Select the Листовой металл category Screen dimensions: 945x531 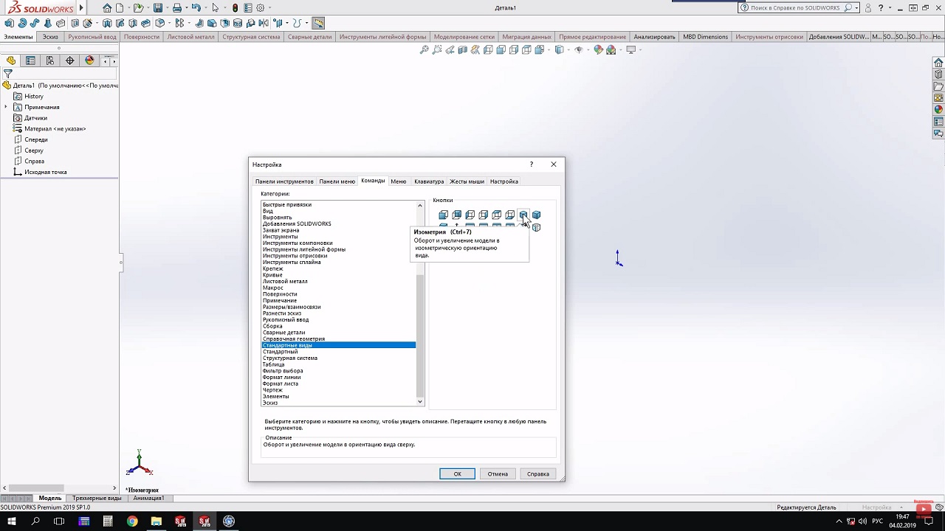click(x=285, y=281)
